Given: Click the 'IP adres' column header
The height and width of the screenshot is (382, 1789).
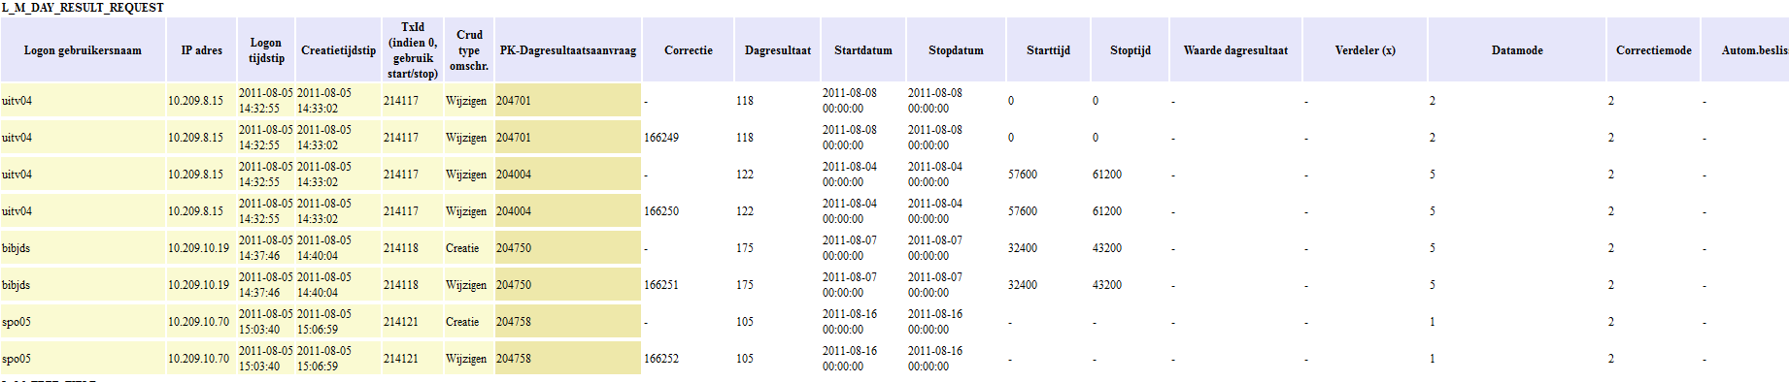Looking at the screenshot, I should [201, 50].
